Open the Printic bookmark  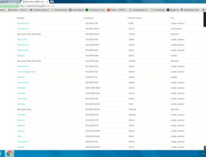pyautogui.click(x=117, y=10)
